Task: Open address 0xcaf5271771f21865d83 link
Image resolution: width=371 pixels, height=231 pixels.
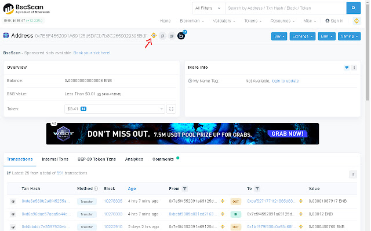Action: click(x=272, y=202)
